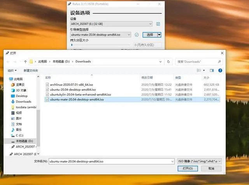
Task: Click Downloads in the address breadcrumb
Action: pyautogui.click(x=83, y=61)
